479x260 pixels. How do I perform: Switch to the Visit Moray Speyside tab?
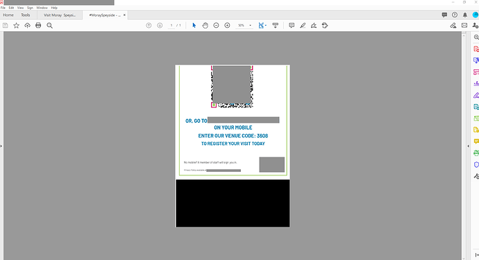click(60, 15)
